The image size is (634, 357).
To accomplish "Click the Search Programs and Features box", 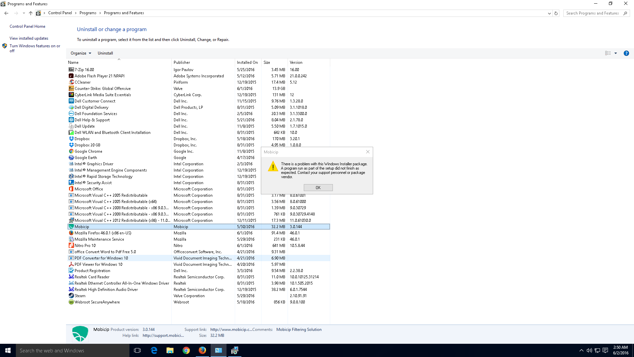I will point(593,13).
